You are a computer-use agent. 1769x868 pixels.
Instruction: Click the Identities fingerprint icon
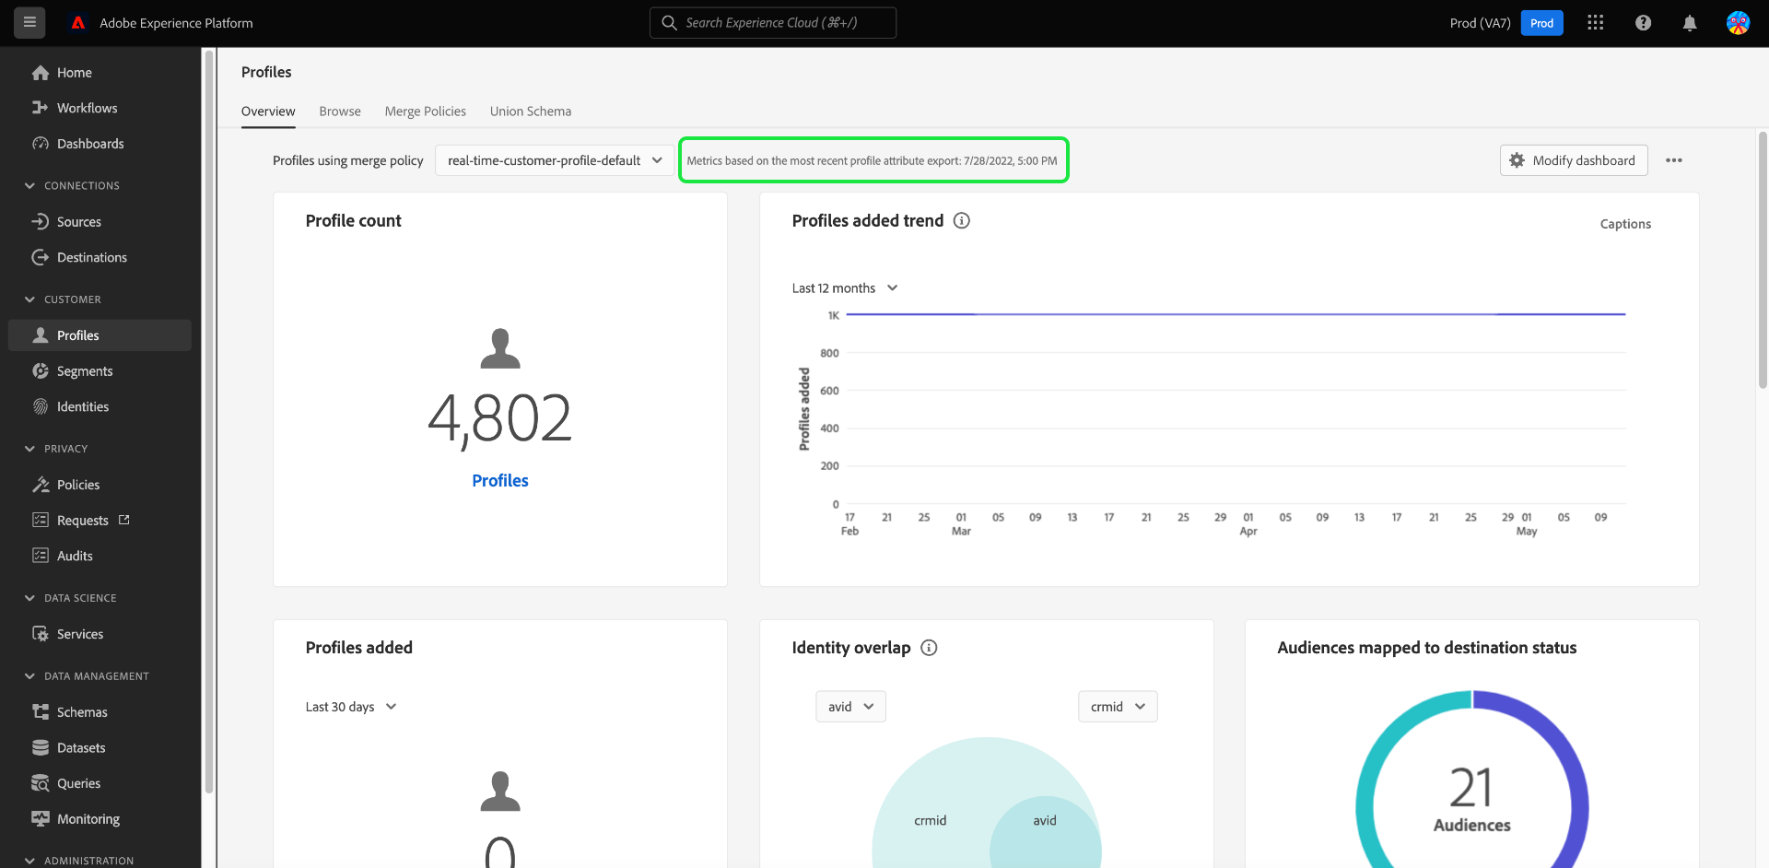[41, 406]
